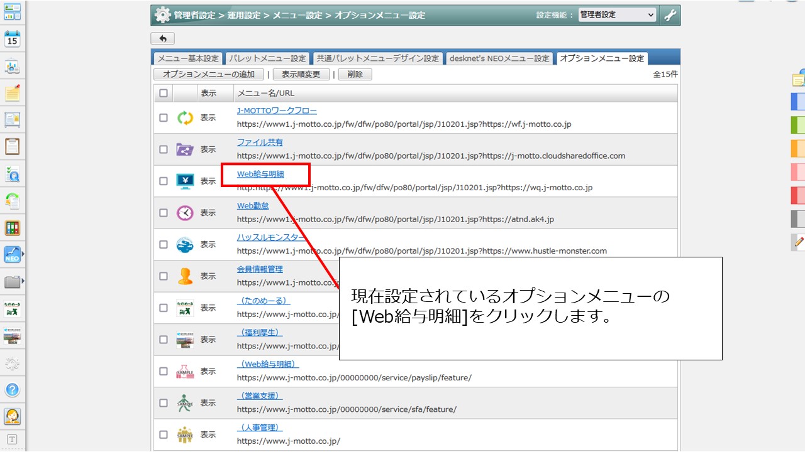The image size is (805, 452).
Task: Click the オプションメニューの追加 button
Action: tap(209, 74)
